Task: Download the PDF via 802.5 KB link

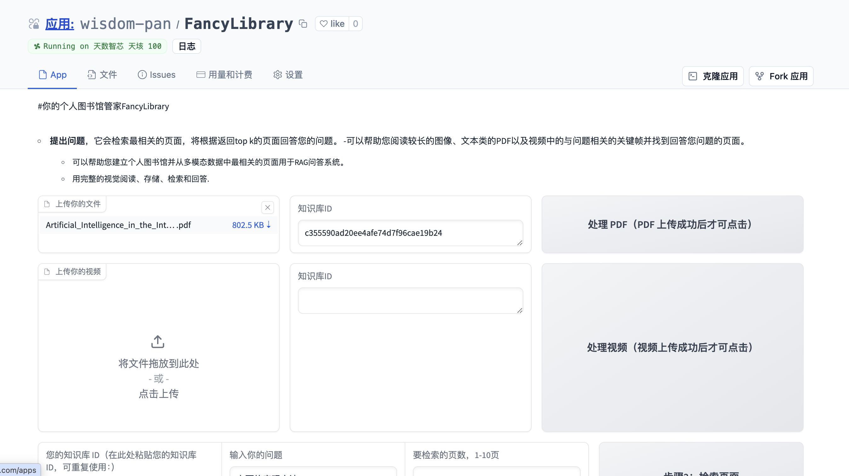Action: [x=252, y=225]
